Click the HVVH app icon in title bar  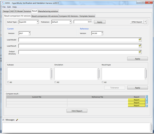tap(3, 3)
